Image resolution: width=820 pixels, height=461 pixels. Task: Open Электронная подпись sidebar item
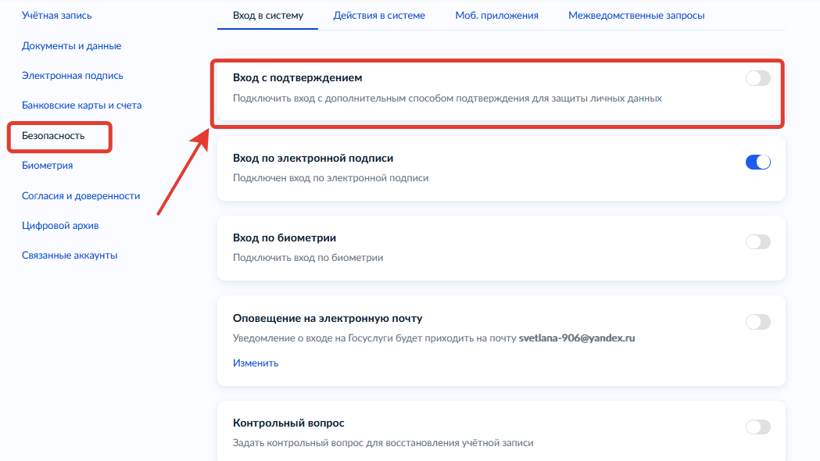coord(72,76)
